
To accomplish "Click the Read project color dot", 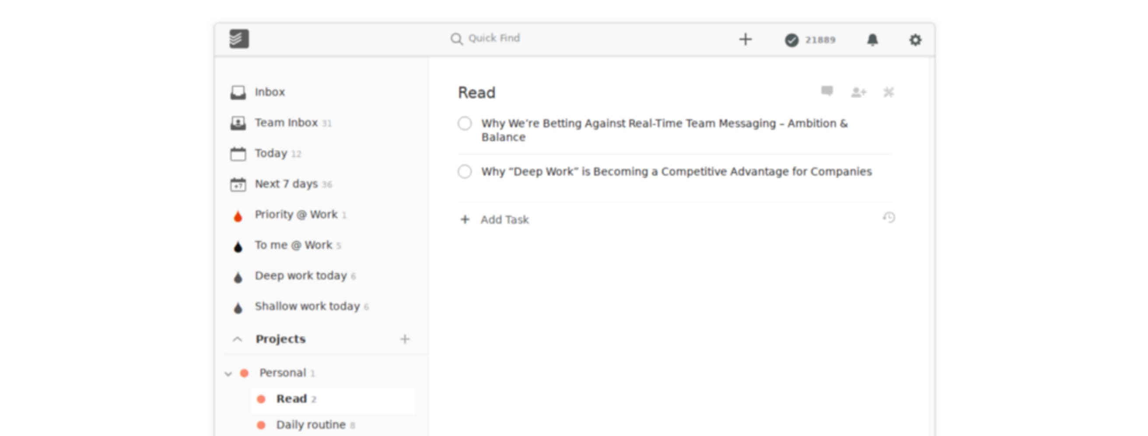I will (261, 399).
